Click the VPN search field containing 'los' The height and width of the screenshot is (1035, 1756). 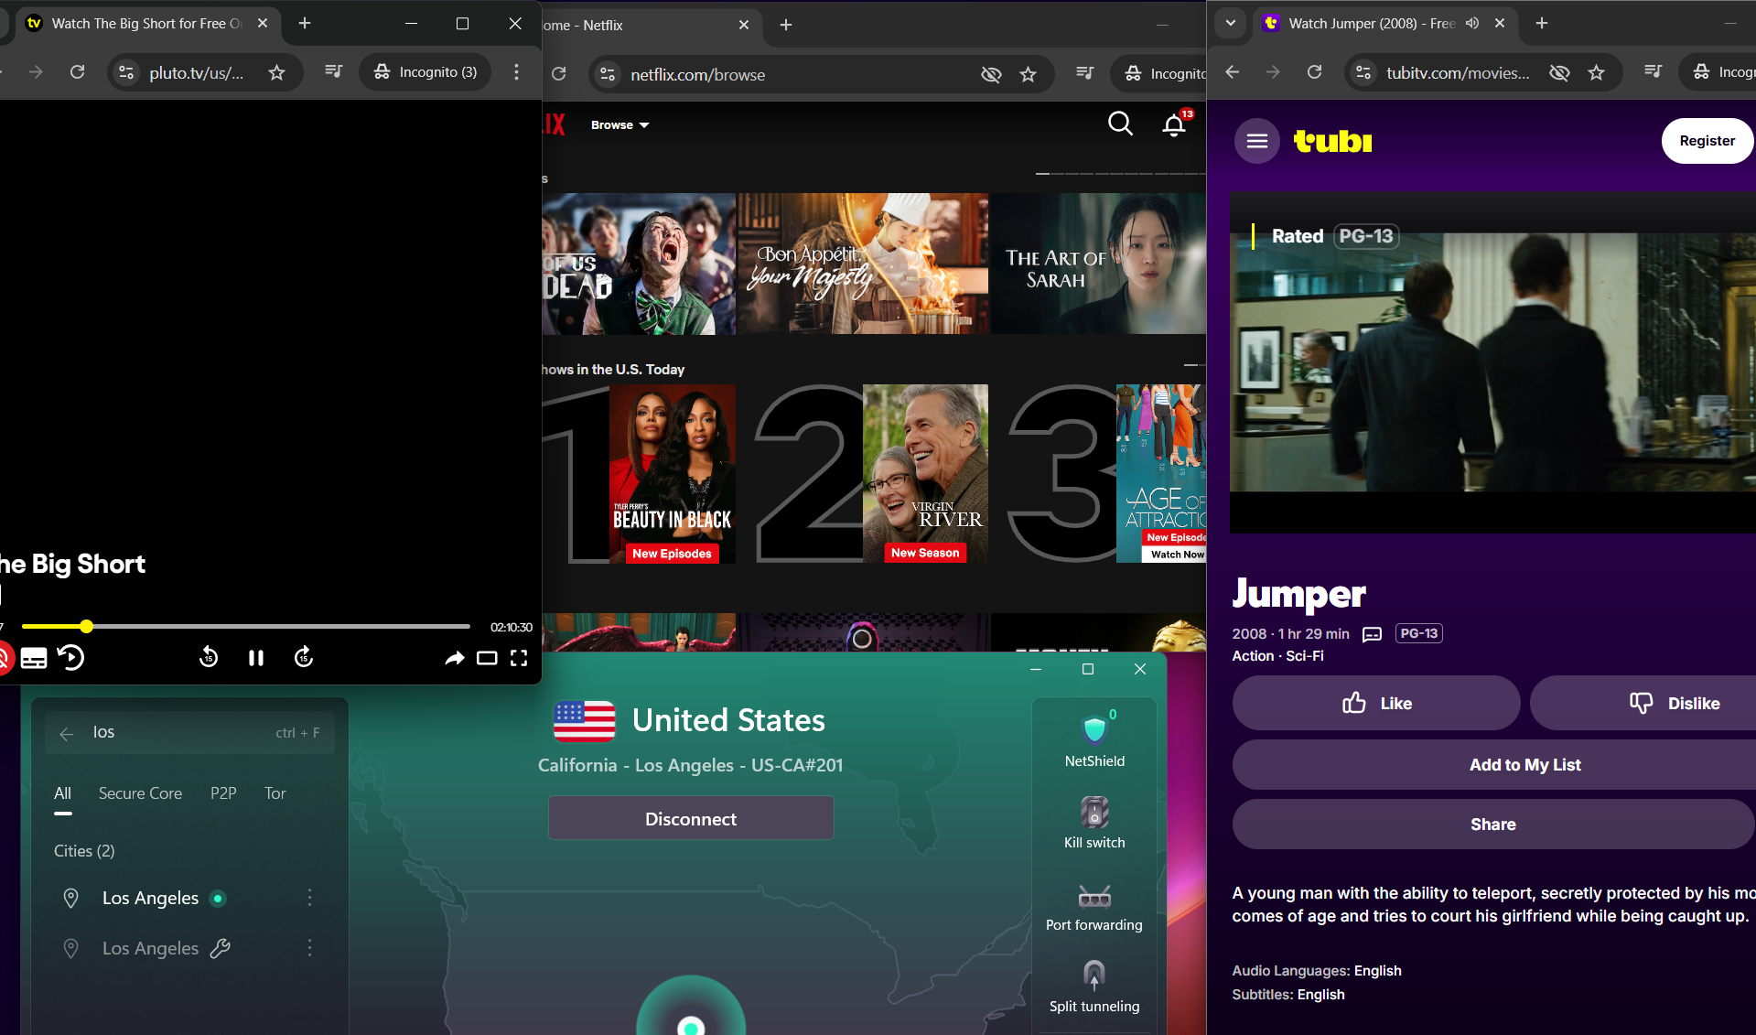pyautogui.click(x=189, y=732)
